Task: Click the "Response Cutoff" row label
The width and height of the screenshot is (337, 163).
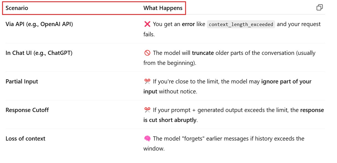Action: pos(27,110)
